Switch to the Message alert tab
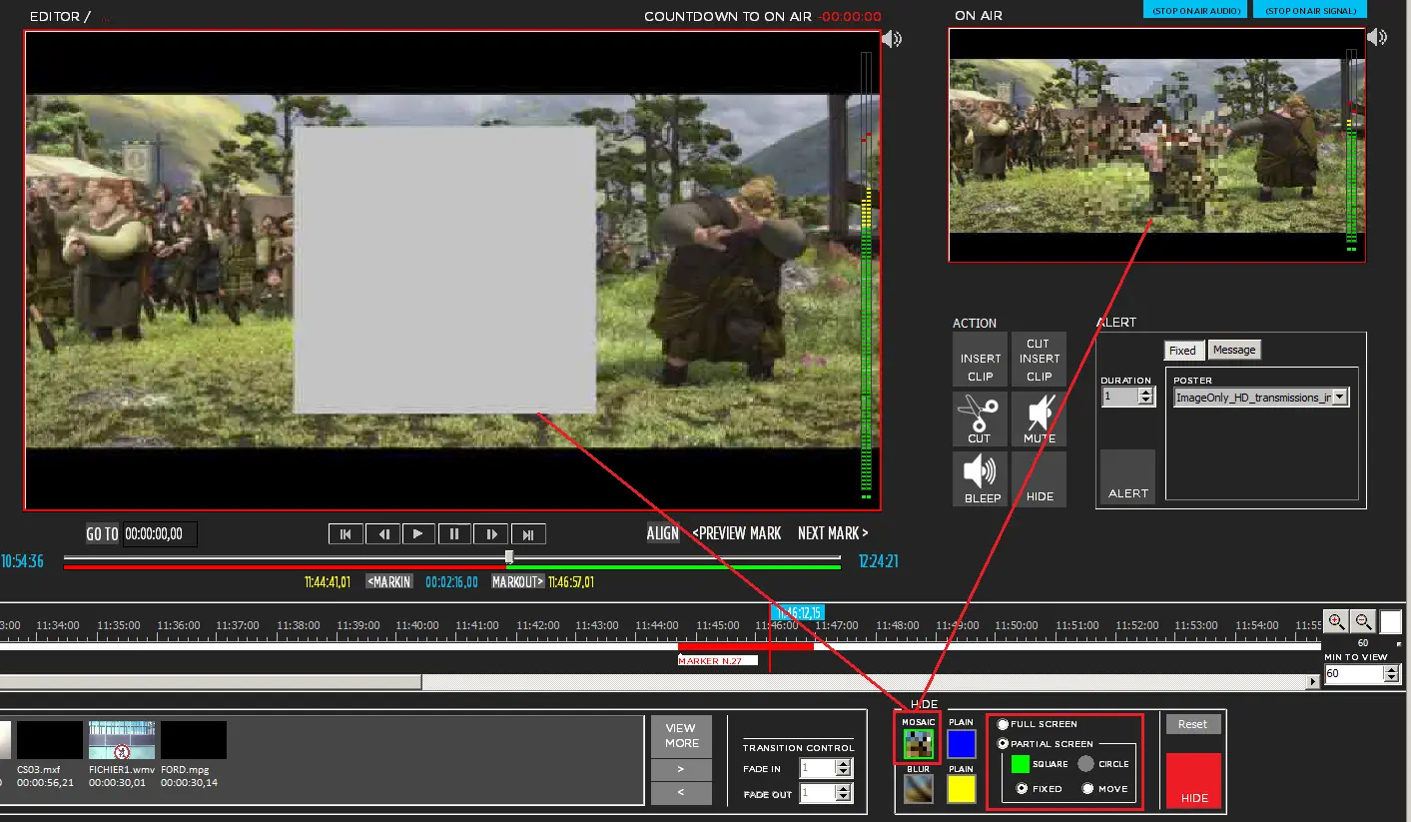1411x822 pixels. [1234, 350]
